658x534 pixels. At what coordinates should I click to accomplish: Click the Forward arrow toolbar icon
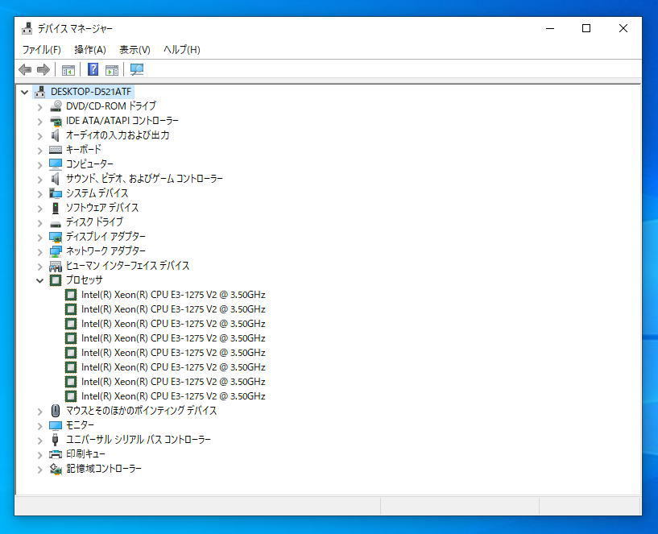[x=43, y=69]
